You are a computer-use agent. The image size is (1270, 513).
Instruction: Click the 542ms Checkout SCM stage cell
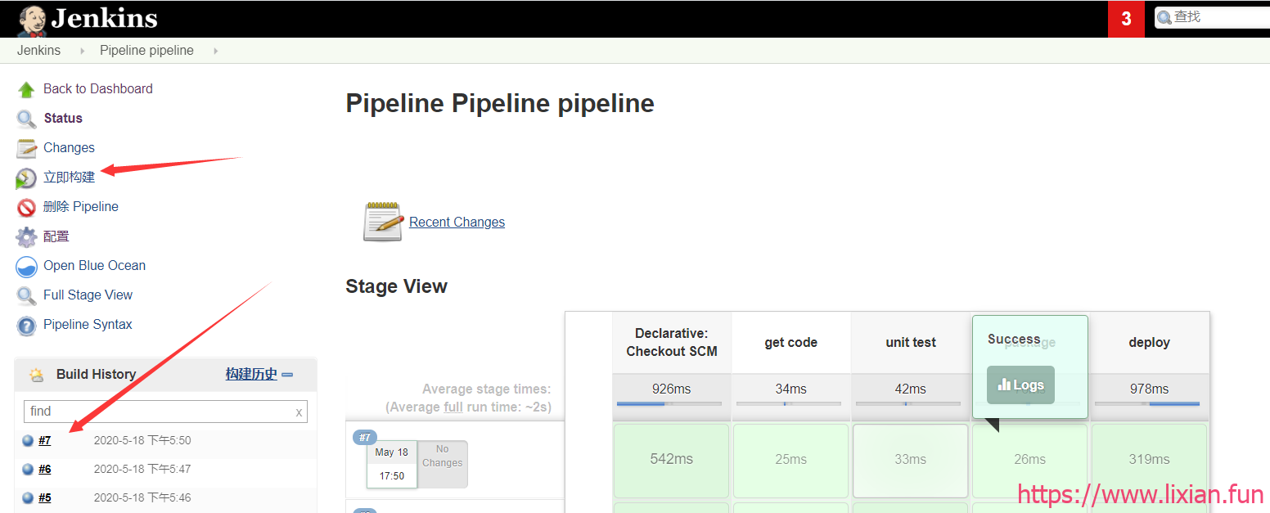671,460
